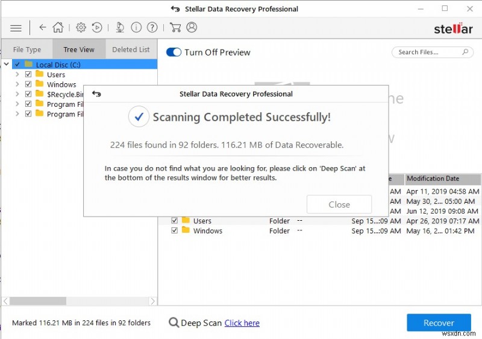The image size is (482, 339).
Task: Click the Windows folder icon in file list
Action: [186, 230]
